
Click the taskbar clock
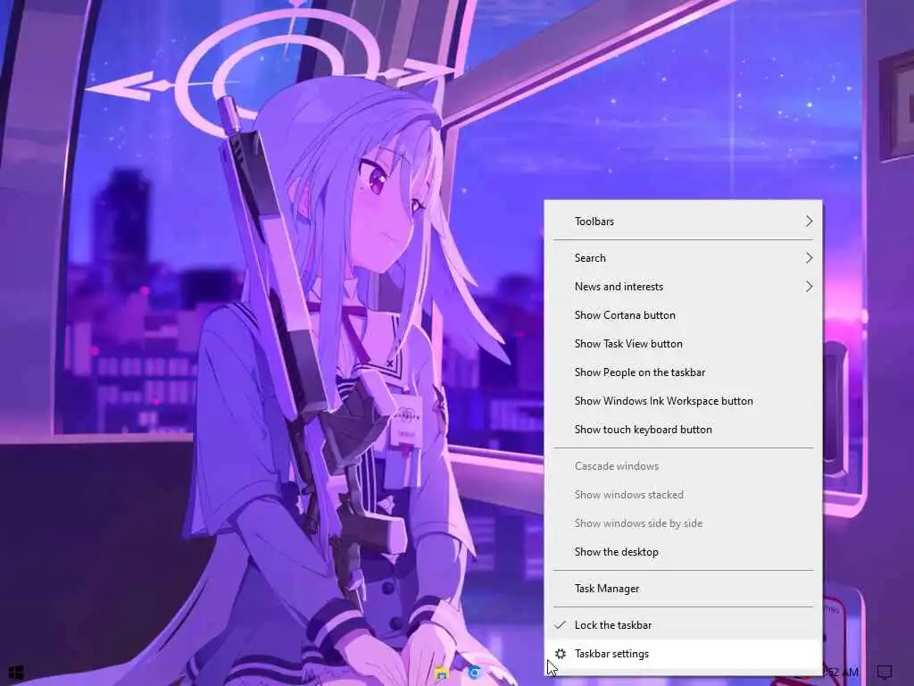(841, 673)
